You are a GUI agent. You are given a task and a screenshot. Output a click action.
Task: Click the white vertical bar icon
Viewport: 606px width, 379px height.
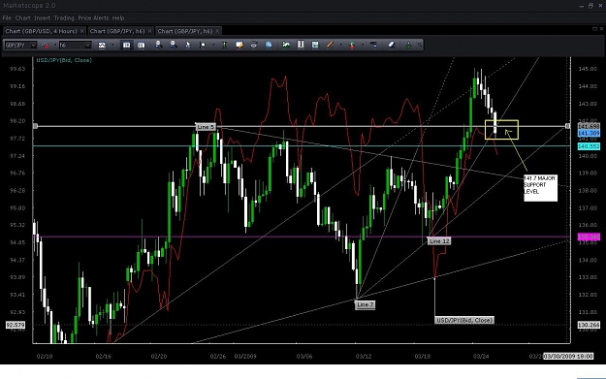click(301, 45)
